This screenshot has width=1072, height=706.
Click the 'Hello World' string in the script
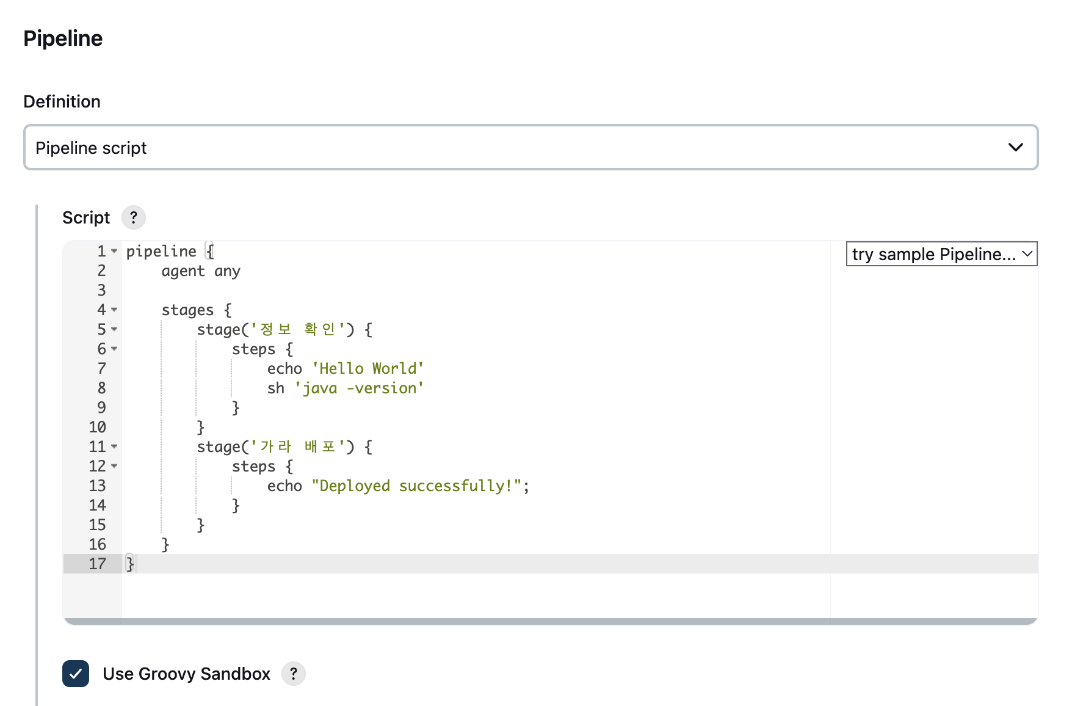point(368,368)
